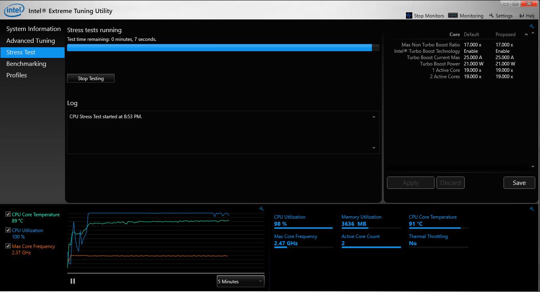Click the stress test progress bar
The height and width of the screenshot is (292, 540).
[x=223, y=48]
